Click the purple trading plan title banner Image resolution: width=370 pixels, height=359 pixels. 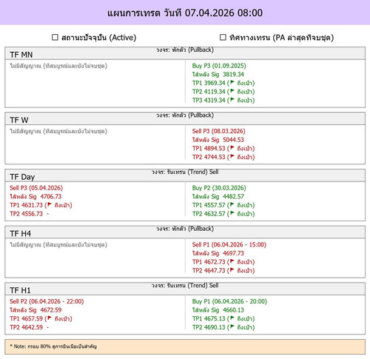tap(185, 13)
